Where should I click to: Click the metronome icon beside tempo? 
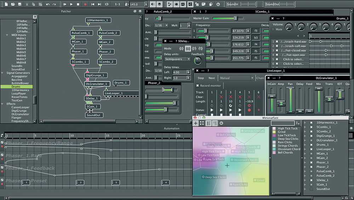coord(127,4)
